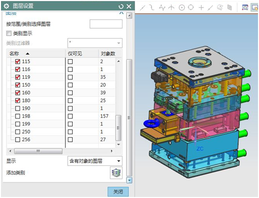This screenshot has height=198, width=259.
Task: Open settings gear of the layer dialog
Action: pyautogui.click(x=7, y=6)
